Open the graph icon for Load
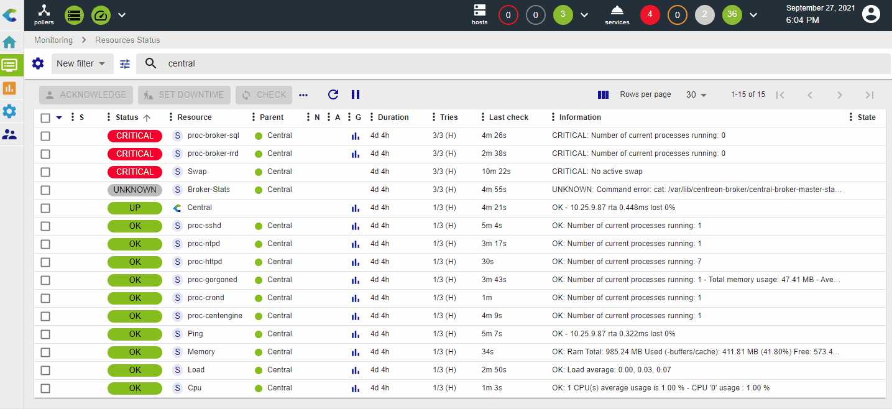Image resolution: width=892 pixels, height=409 pixels. tap(355, 370)
